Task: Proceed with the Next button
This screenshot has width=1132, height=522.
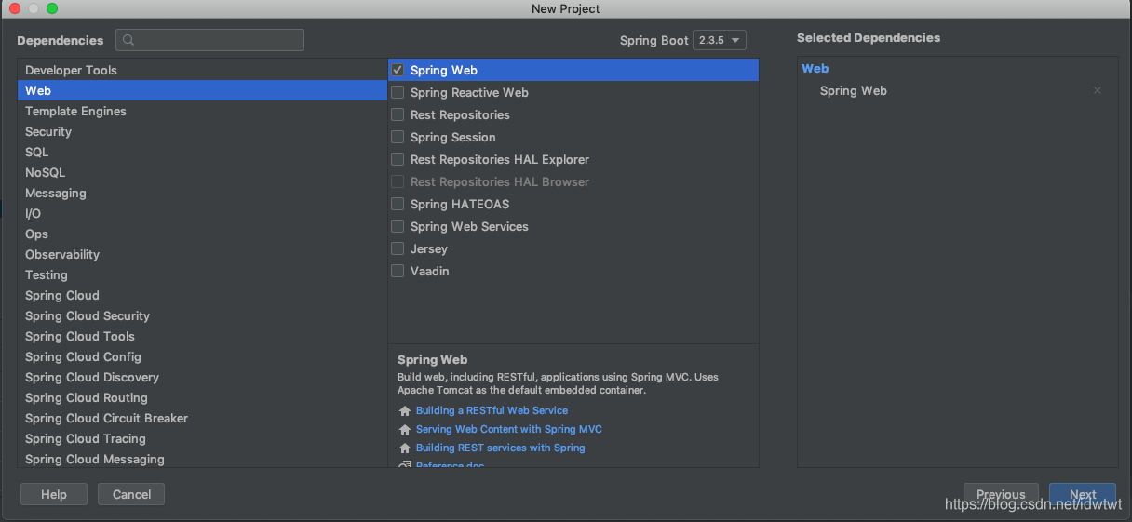Action: 1083,494
